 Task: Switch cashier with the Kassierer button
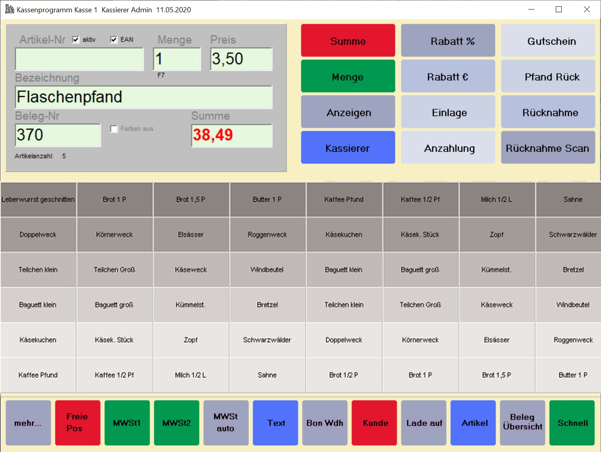point(348,148)
